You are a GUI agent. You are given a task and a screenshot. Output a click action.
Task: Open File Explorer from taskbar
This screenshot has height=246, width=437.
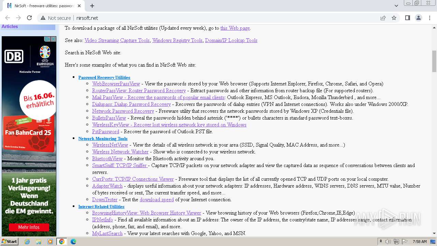tap(39, 242)
